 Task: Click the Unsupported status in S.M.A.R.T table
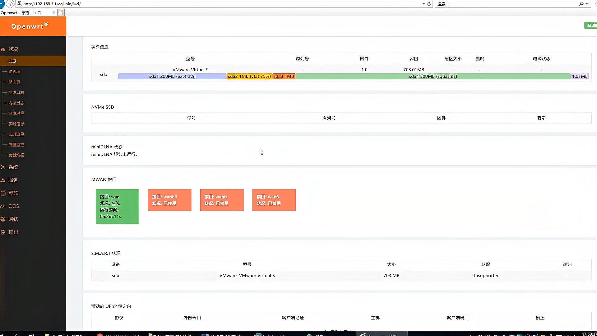[486, 276]
